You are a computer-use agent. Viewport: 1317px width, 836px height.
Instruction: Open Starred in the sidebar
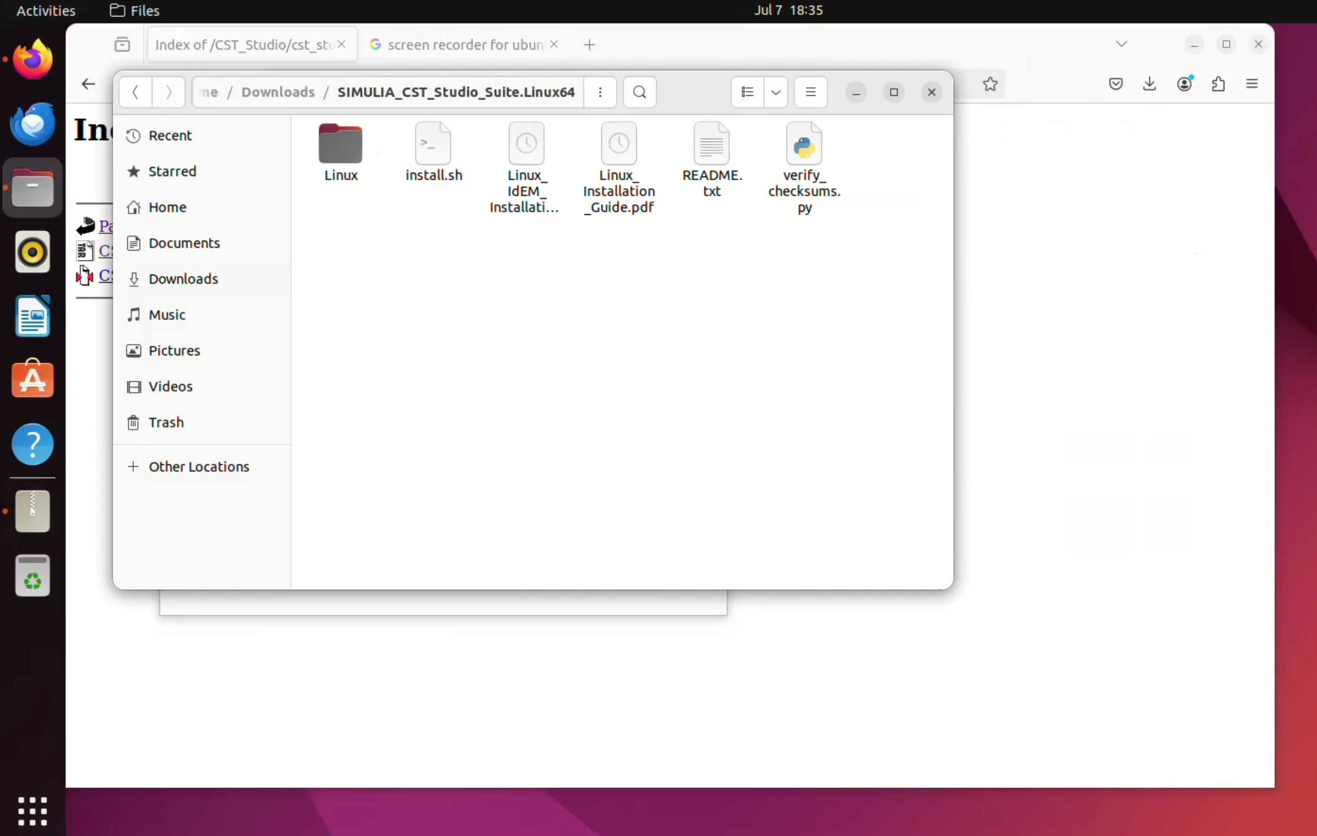coord(201,172)
